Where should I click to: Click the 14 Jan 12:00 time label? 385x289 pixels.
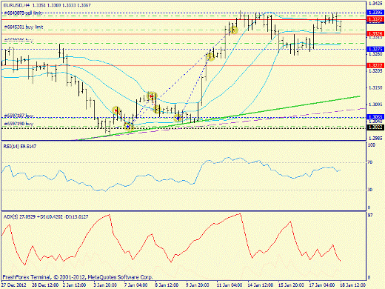point(260,285)
